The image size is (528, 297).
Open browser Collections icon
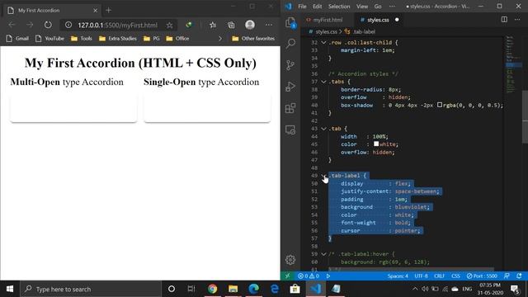tap(231, 25)
